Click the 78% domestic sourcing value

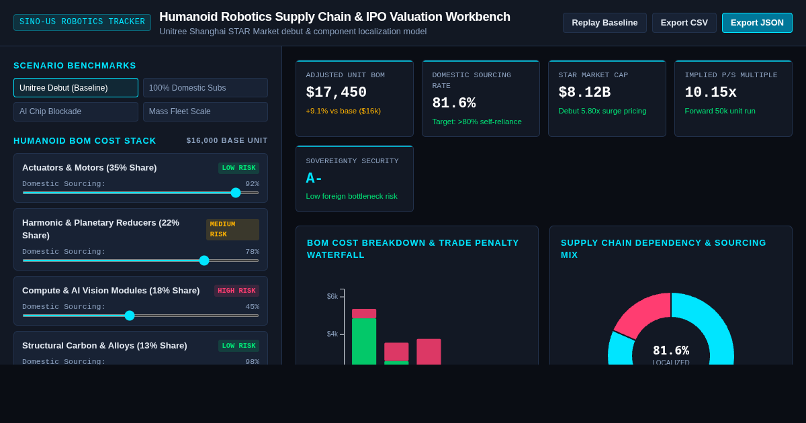click(252, 252)
